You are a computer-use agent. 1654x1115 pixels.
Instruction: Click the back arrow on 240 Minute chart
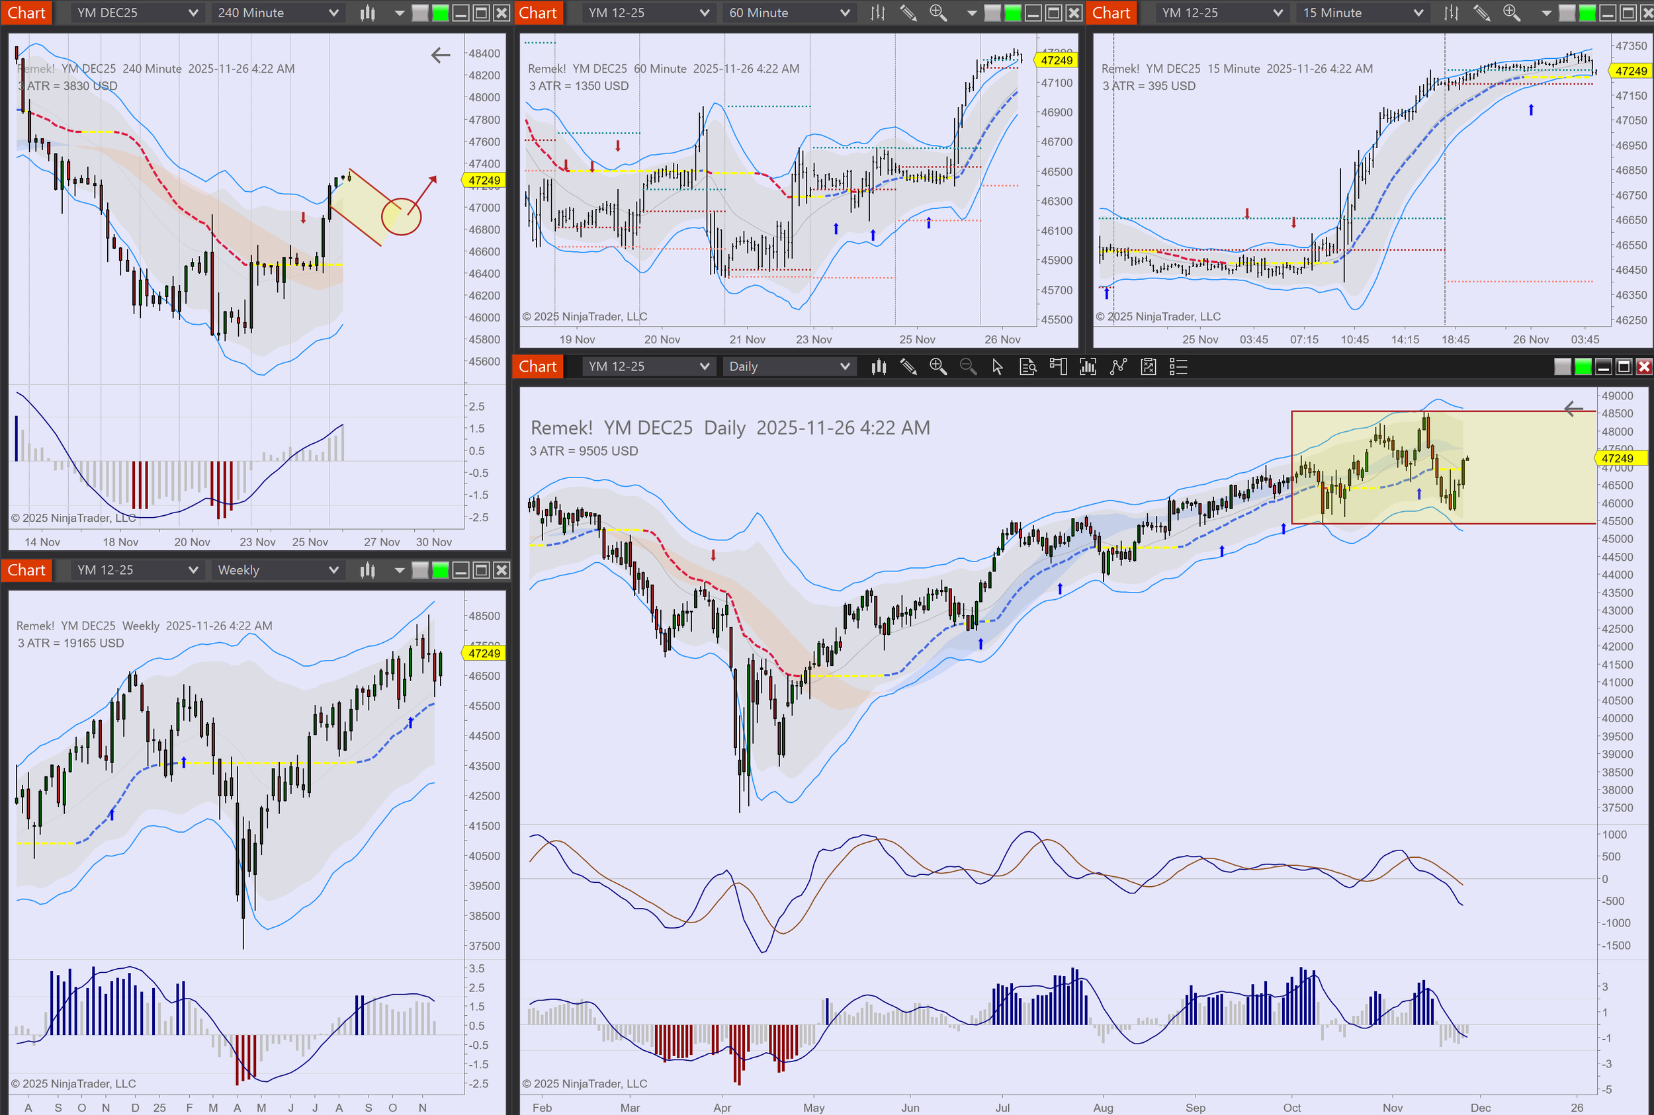(x=441, y=55)
